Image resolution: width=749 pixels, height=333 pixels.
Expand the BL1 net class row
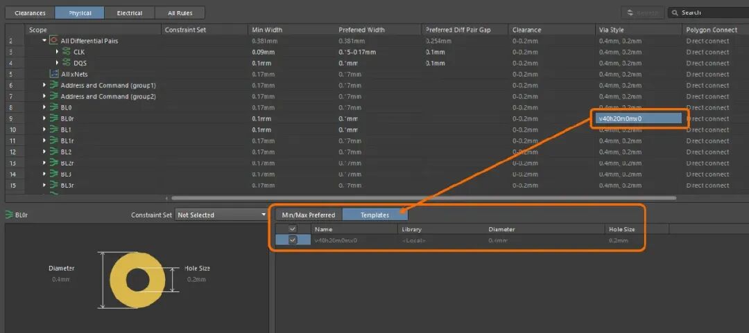[44, 129]
